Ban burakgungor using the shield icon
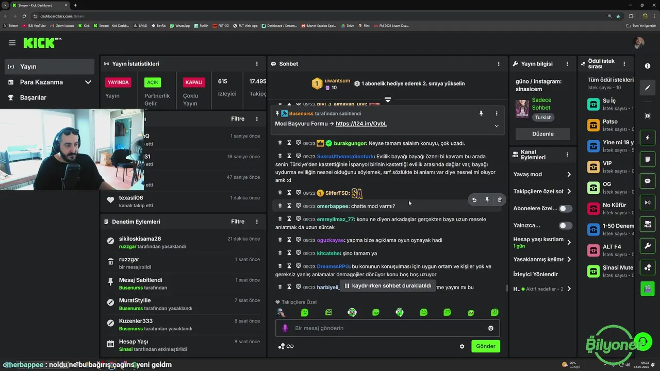 click(298, 143)
